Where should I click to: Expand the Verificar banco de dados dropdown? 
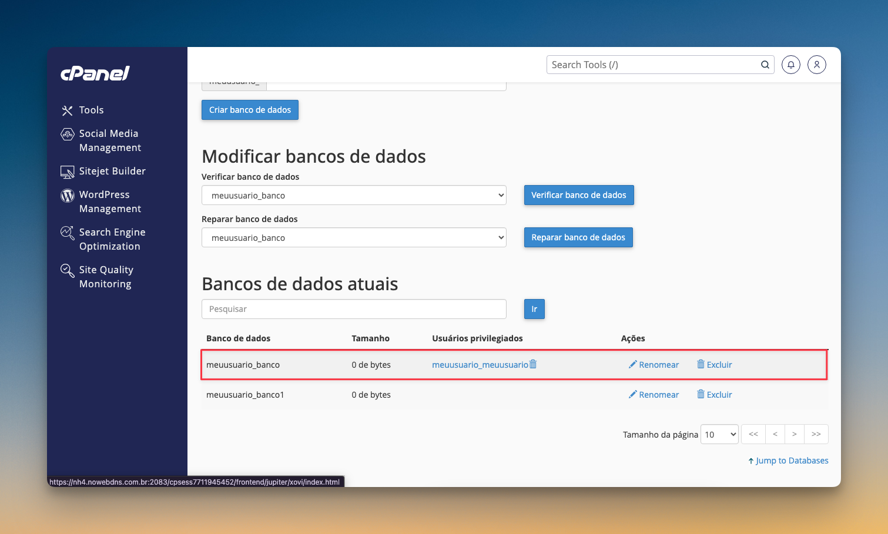(353, 195)
